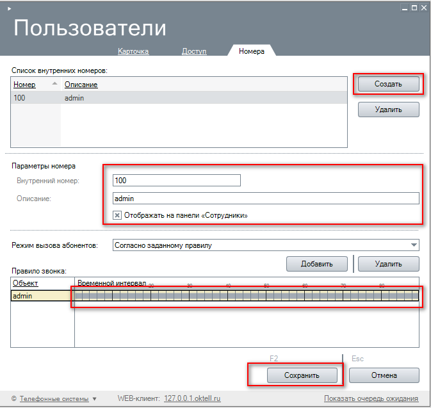The image size is (431, 408).
Task: Click the sort arrow in Номер column
Action: [54, 84]
